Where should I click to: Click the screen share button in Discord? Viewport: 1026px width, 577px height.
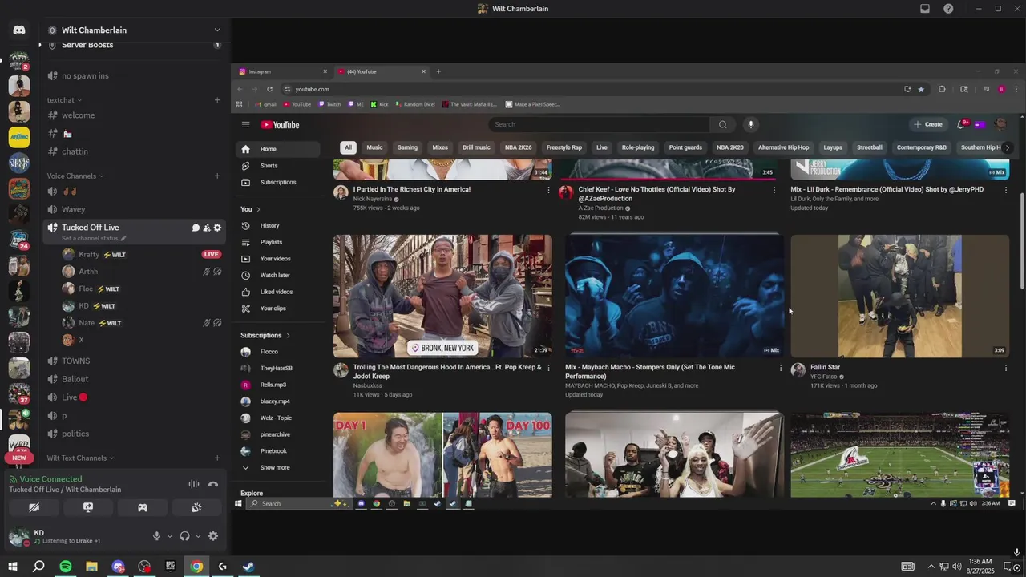coord(88,507)
